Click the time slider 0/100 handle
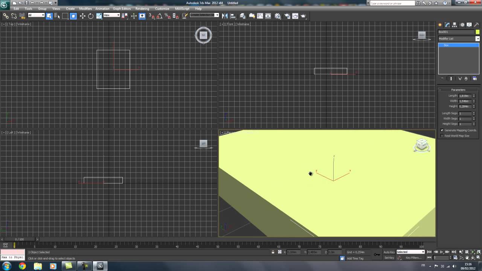The width and height of the screenshot is (482, 271). point(19,239)
